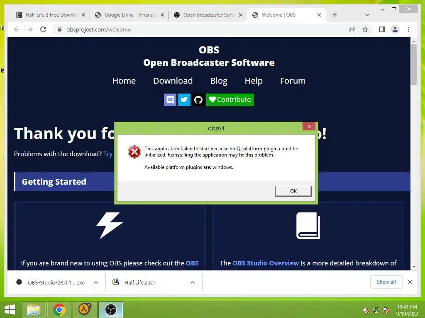Open the OBS link in the quickstart sentence
Image resolution: width=425 pixels, height=318 pixels.
(x=192, y=263)
